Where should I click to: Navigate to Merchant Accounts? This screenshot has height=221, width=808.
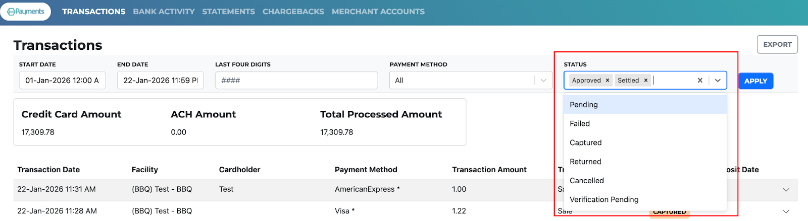tap(378, 12)
